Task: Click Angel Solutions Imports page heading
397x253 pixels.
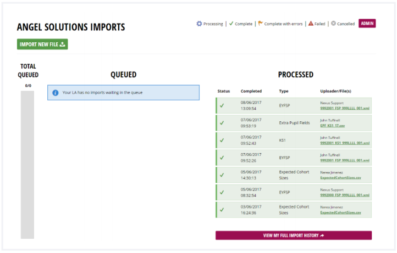Action: pos(71,27)
